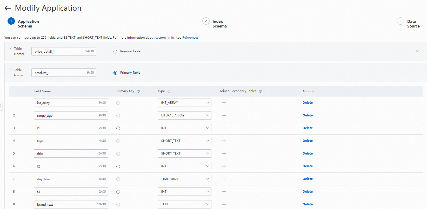Image resolution: width=427 pixels, height=209 pixels.
Task: Open the INT_ARRAY type dropdown
Action: pyautogui.click(x=184, y=103)
